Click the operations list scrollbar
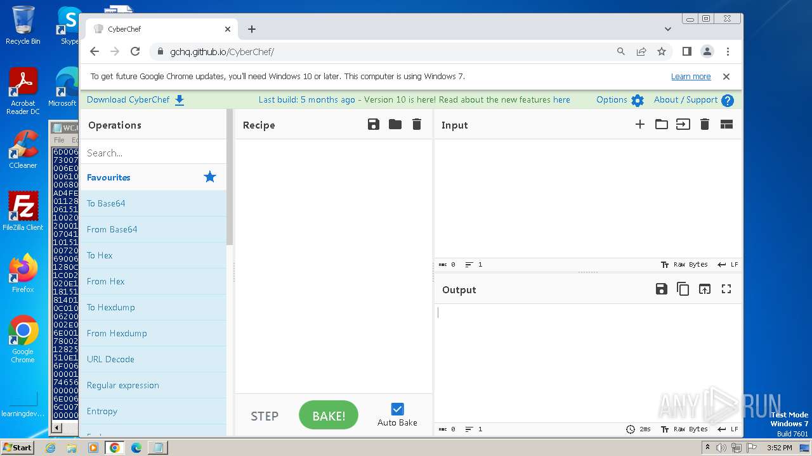This screenshot has width=812, height=456. tap(230, 177)
